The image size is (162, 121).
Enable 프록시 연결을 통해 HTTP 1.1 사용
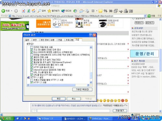(x=31, y=80)
